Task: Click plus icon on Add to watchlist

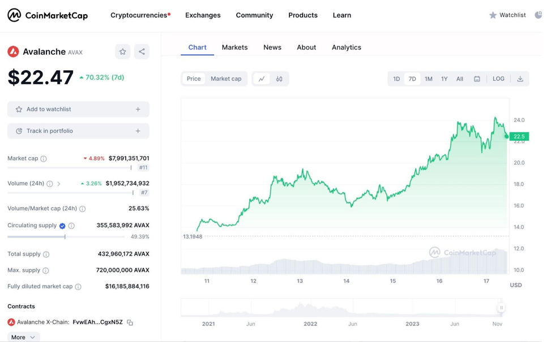Action: 138,110
